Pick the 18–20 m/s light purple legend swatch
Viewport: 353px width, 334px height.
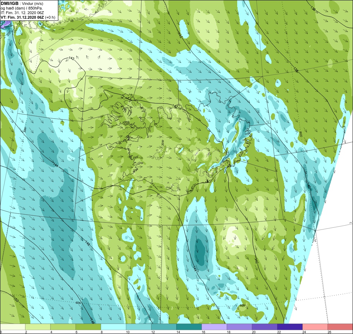pyautogui.click(x=240, y=327)
